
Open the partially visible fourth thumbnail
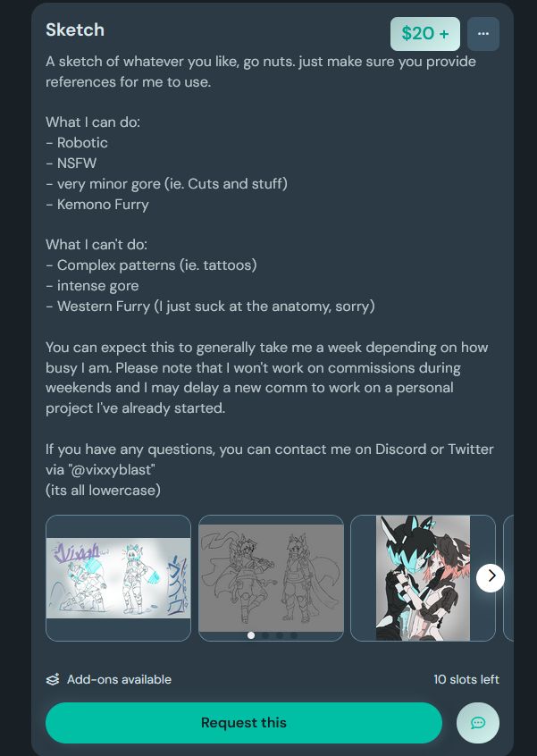pyautogui.click(x=508, y=577)
